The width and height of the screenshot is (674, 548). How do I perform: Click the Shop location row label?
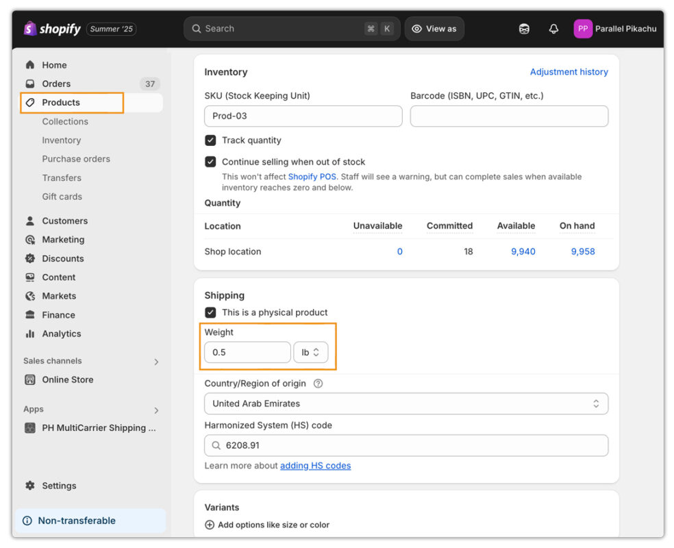233,251
